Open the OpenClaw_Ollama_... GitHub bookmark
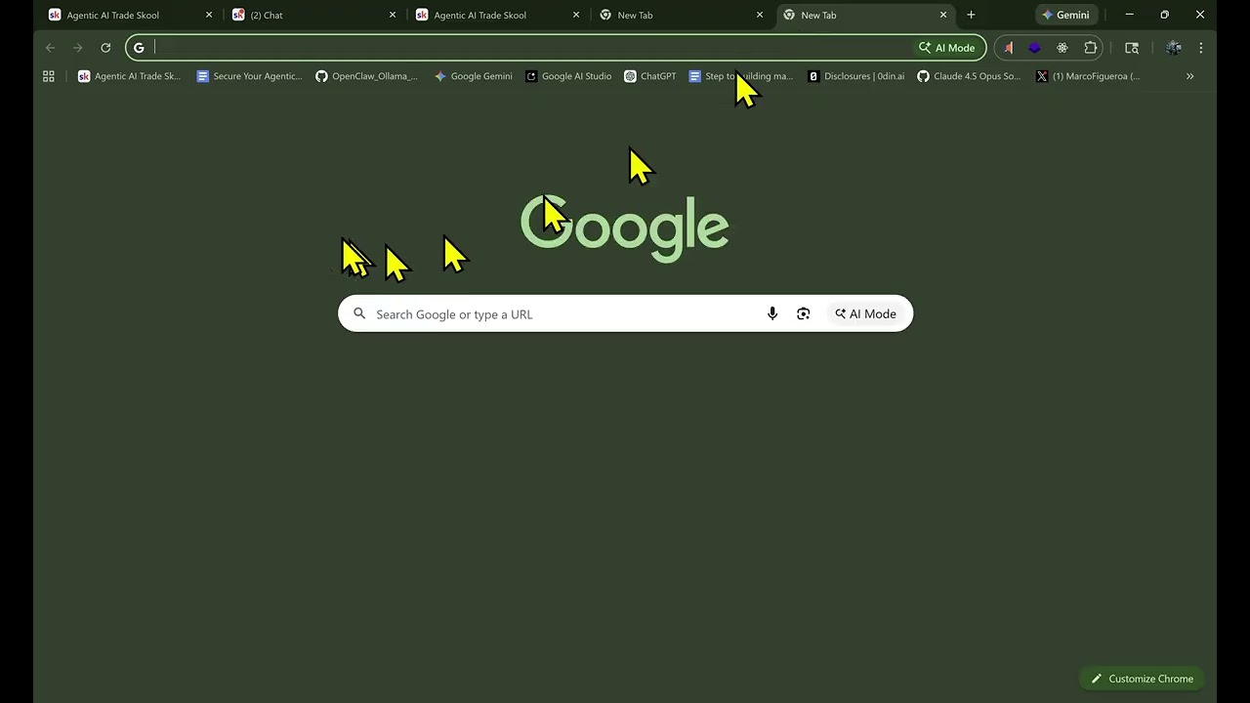 pyautogui.click(x=366, y=76)
